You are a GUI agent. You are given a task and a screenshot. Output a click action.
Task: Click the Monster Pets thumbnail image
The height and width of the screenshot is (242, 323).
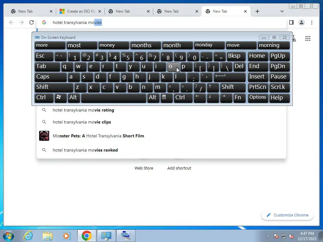[x=44, y=136]
